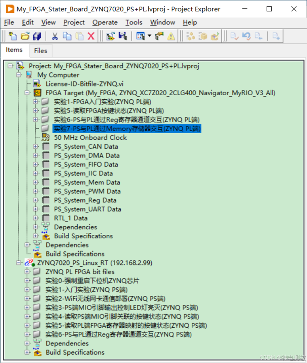Click the Save All toolbar icon
This screenshot has width=307, height=363.
pyautogui.click(x=37, y=36)
